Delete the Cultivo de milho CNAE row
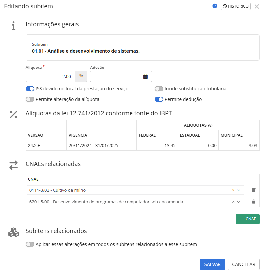 254,190
